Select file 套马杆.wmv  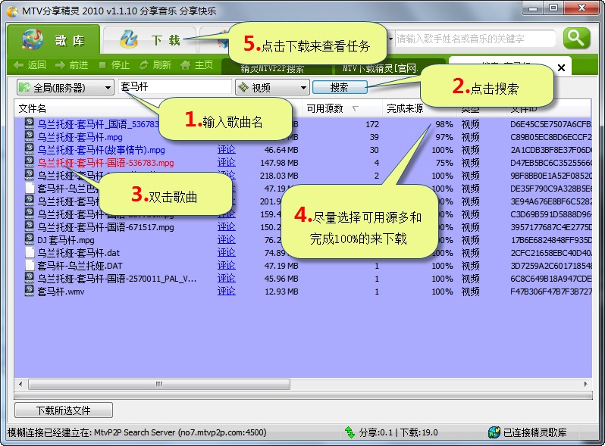point(61,292)
